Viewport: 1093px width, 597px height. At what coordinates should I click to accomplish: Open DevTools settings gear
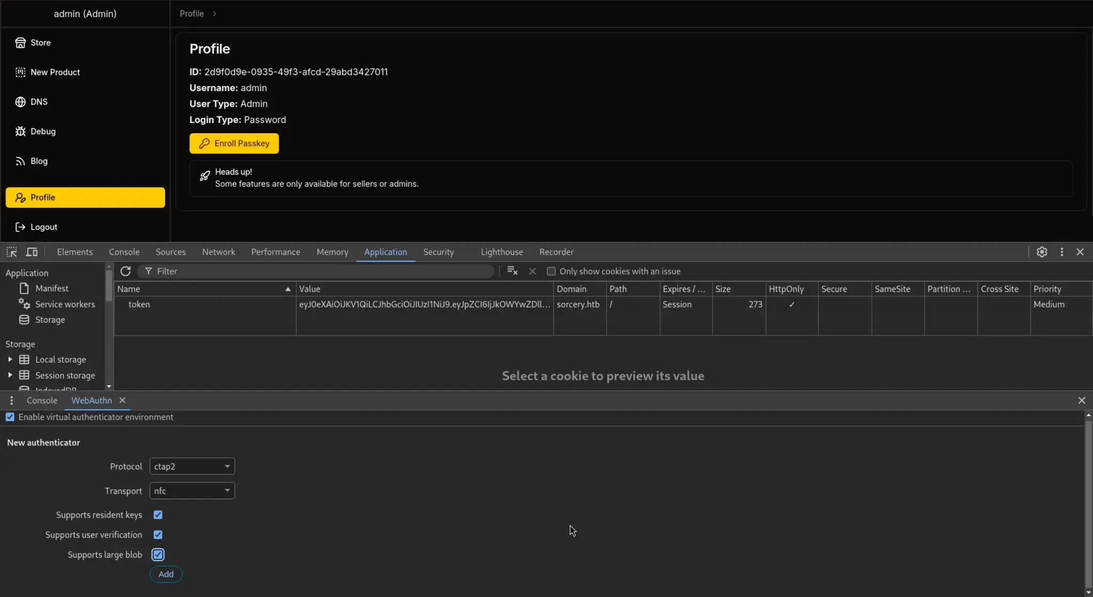click(1042, 252)
